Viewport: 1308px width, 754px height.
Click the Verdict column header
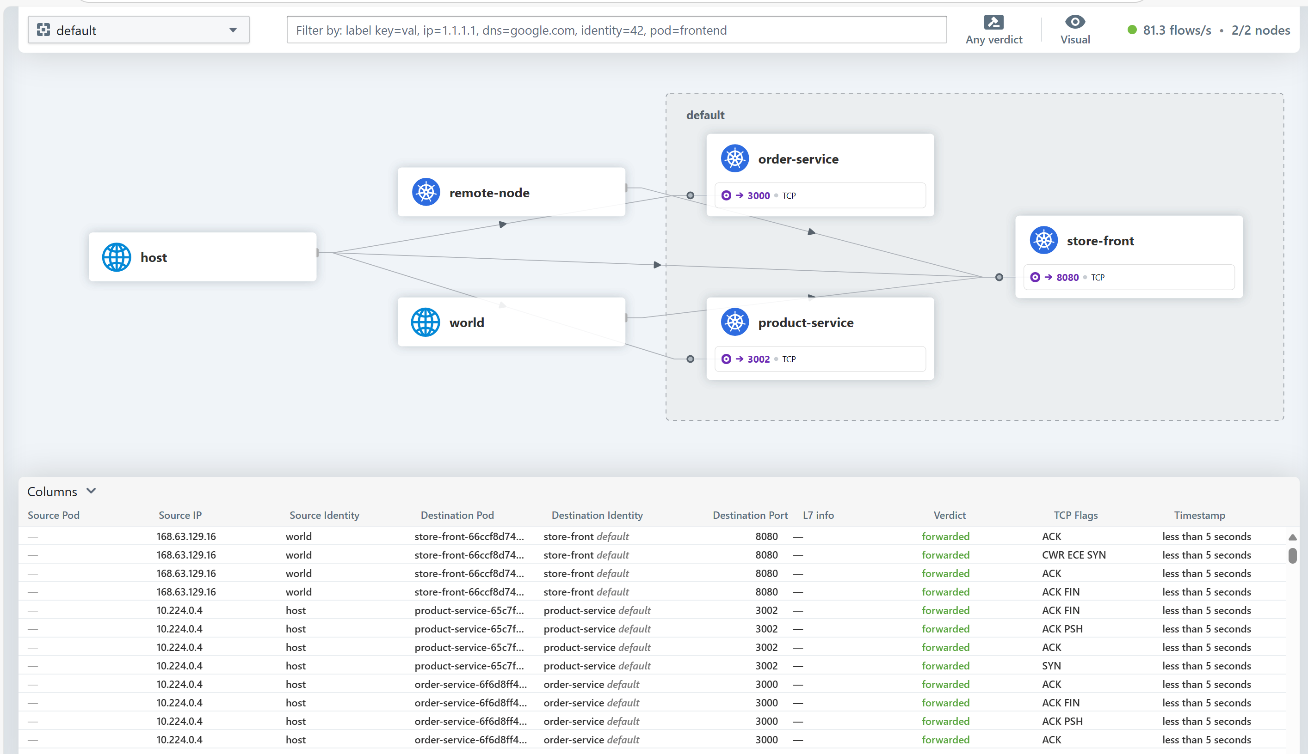pos(949,515)
